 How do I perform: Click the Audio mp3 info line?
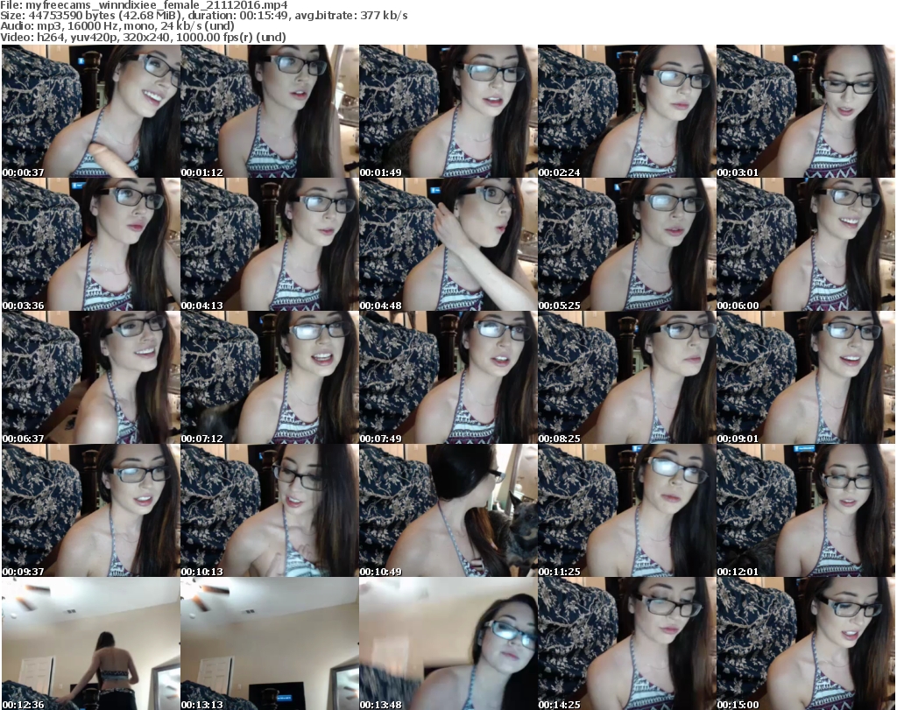tap(117, 26)
